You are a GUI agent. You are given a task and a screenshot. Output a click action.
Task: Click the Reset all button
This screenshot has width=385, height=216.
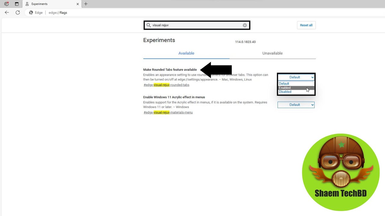(306, 25)
